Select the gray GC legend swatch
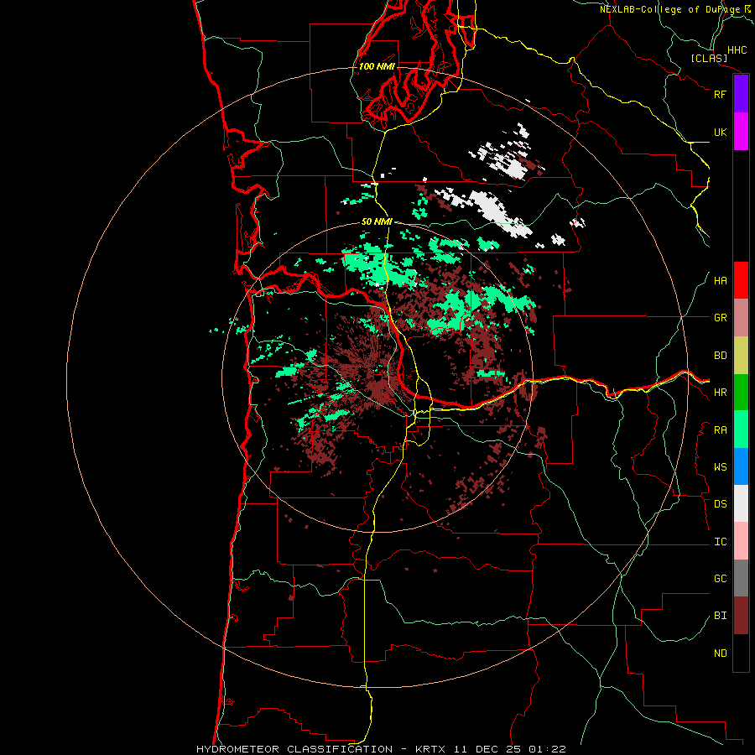Screen dimensions: 755x755 tap(741, 578)
